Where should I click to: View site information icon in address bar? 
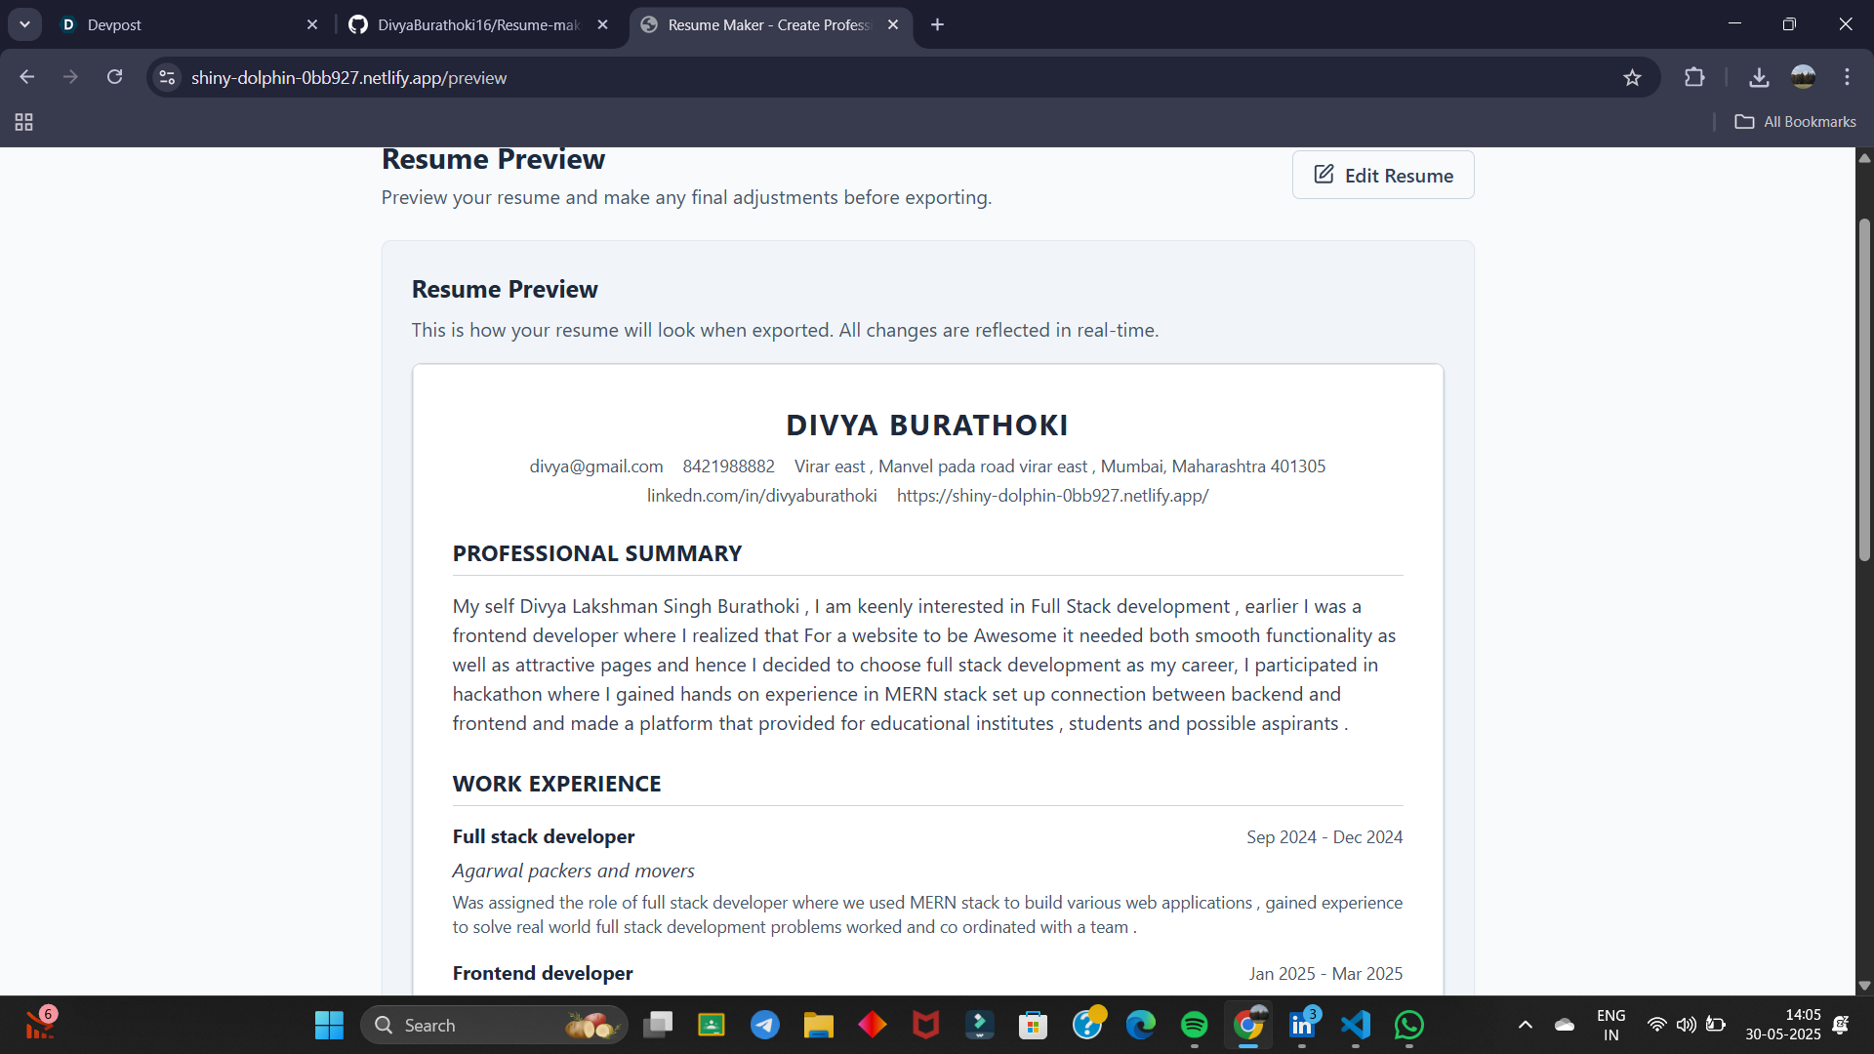coord(167,78)
